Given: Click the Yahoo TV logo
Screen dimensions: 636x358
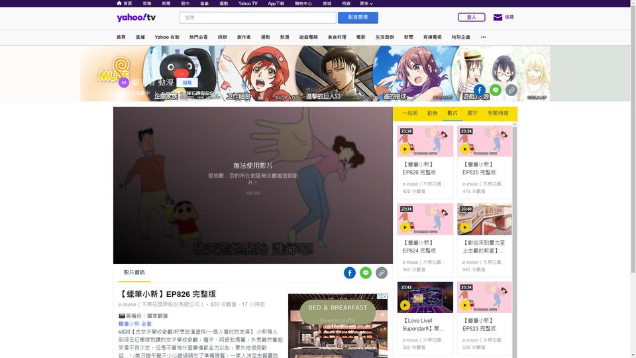Looking at the screenshot, I should coord(136,17).
